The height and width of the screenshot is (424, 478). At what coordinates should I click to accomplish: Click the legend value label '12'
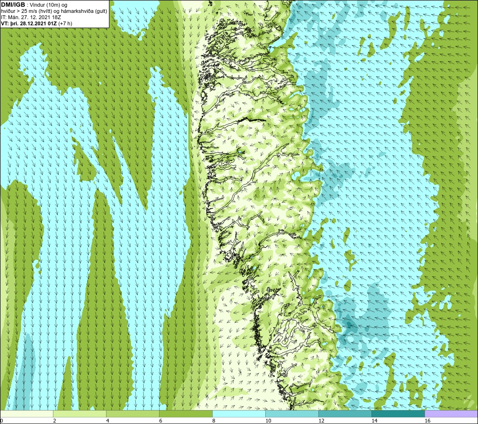(x=321, y=421)
